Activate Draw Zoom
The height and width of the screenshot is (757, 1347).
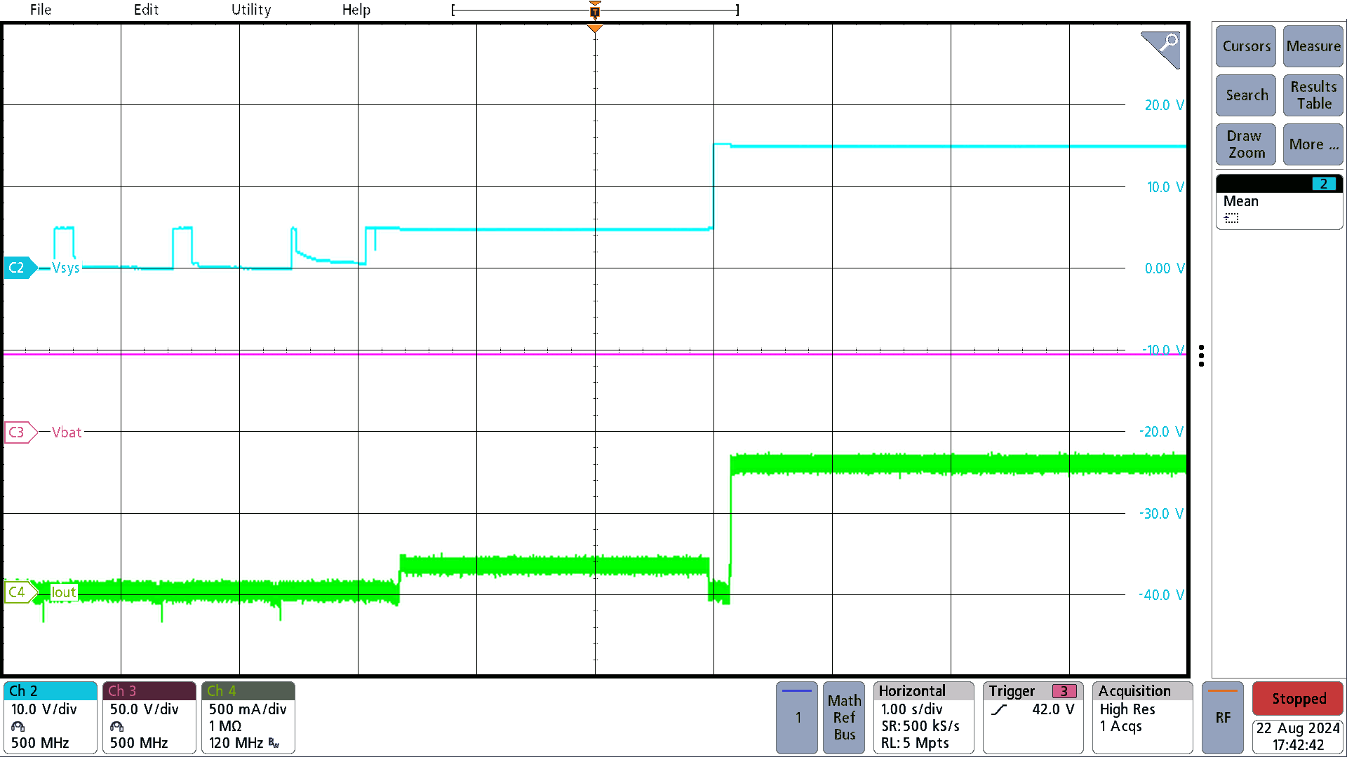[1246, 144]
